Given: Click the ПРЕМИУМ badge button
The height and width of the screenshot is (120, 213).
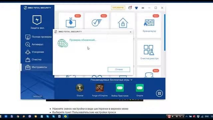Looking at the screenshot, I should coord(118,8).
